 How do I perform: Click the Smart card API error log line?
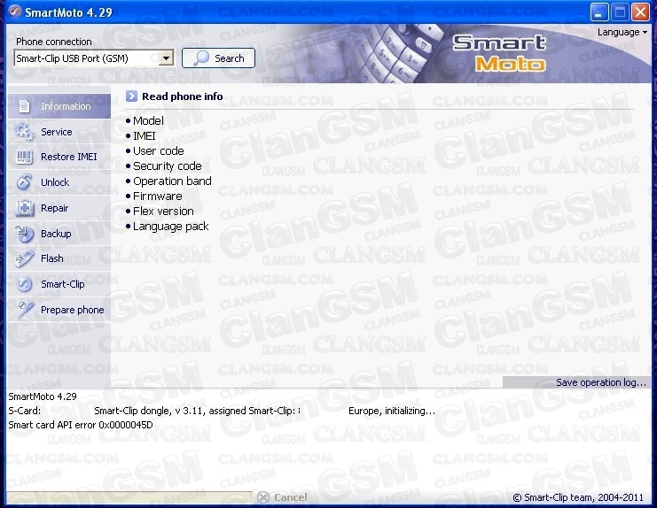point(81,425)
